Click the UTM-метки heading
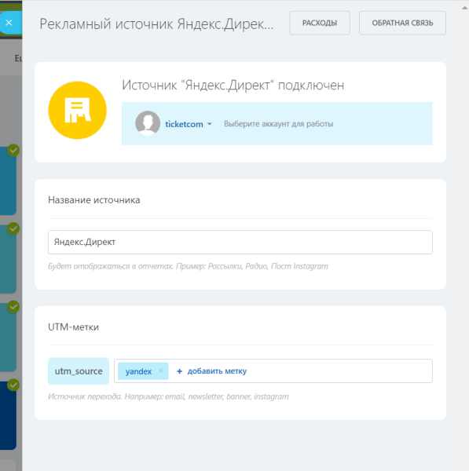This screenshot has height=471, width=469. click(x=73, y=327)
